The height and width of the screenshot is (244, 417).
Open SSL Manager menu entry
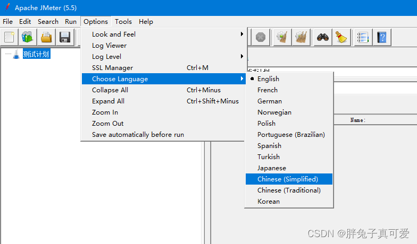tap(164, 68)
